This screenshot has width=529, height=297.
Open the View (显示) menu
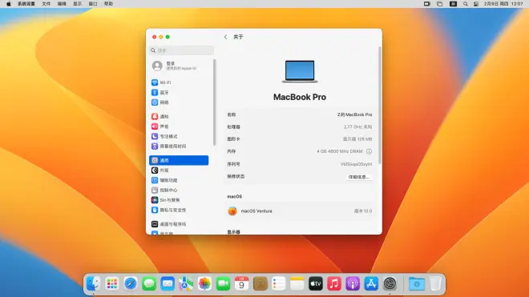point(77,4)
